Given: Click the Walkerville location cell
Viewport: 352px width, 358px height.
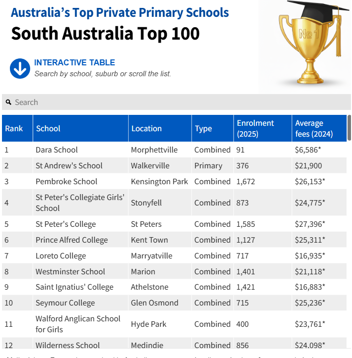Looking at the screenshot, I should click(x=160, y=165).
